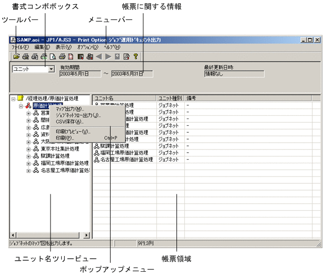
Task: Click the 備考 column header
Action: click(x=248, y=98)
